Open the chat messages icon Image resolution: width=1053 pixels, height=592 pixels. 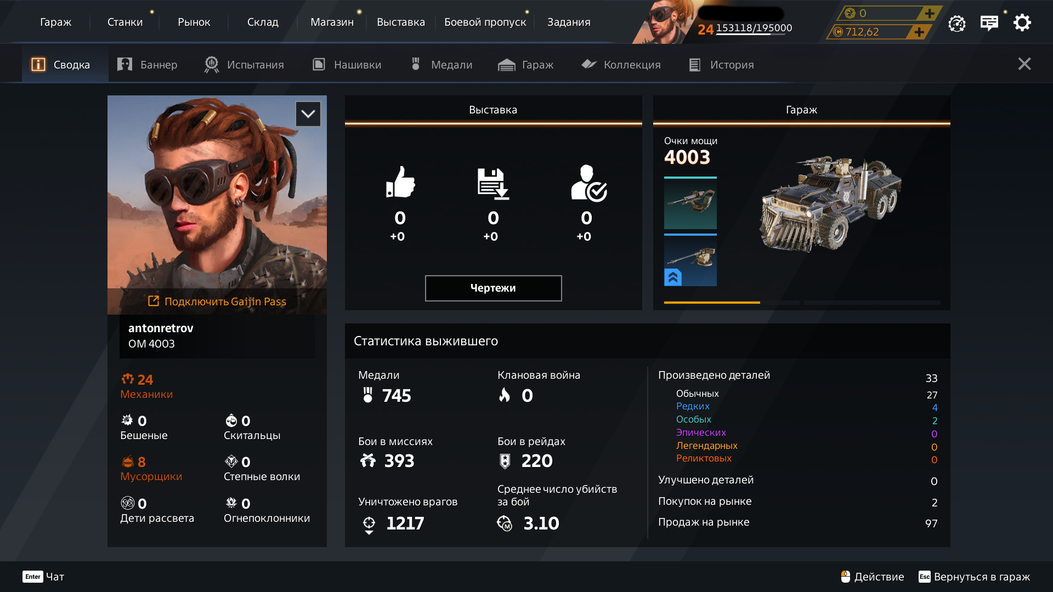tap(989, 23)
